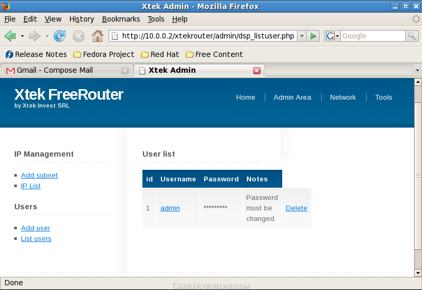Open the Admin Area navigation link
Image resolution: width=422 pixels, height=290 pixels.
(292, 98)
